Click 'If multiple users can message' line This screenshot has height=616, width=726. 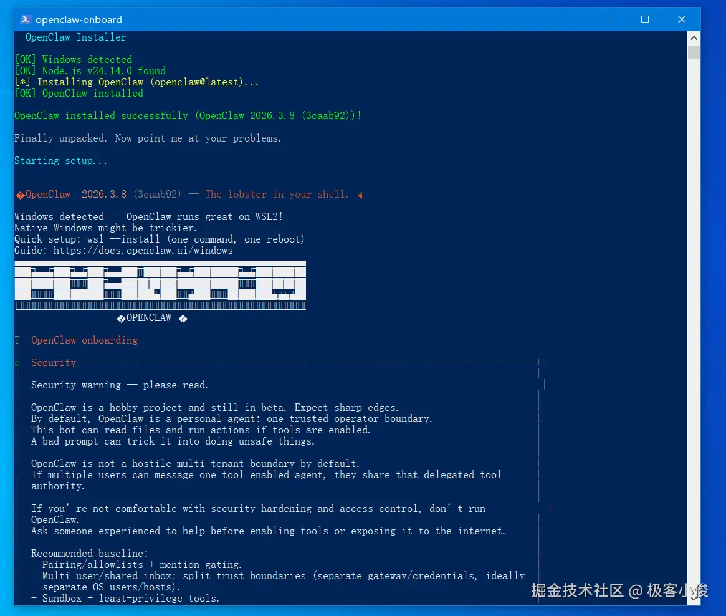[266, 475]
